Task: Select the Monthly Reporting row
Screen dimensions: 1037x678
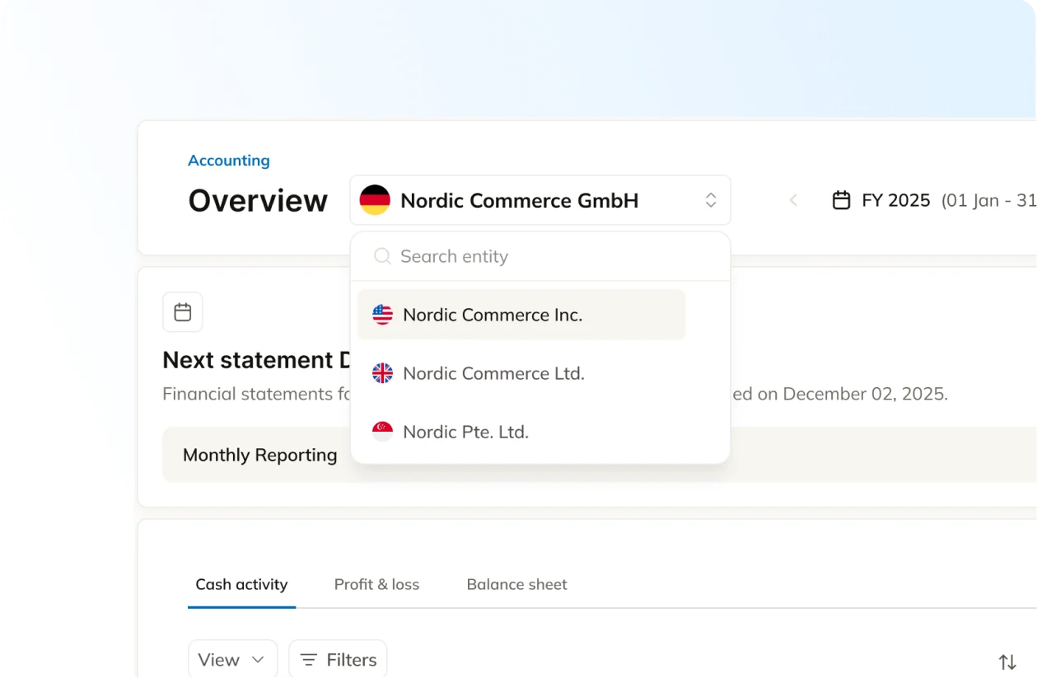Action: 259,455
